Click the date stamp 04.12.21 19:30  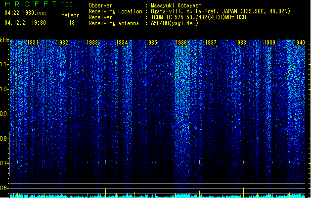pyautogui.click(x=25, y=23)
